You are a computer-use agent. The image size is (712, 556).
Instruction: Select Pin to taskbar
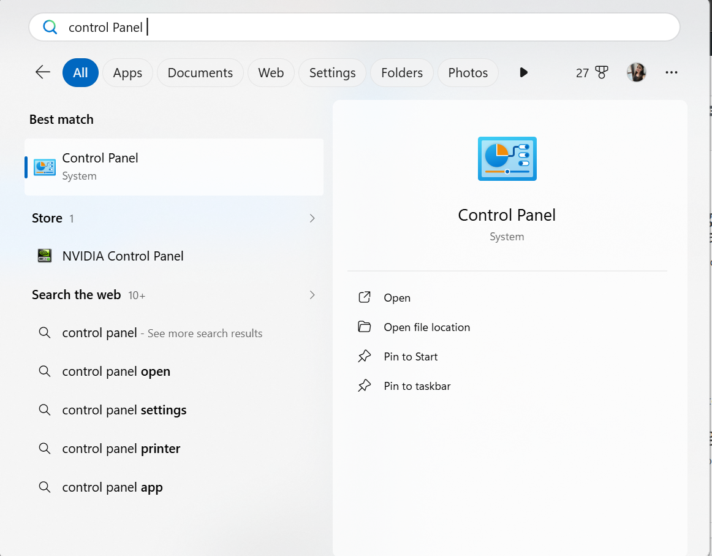[417, 386]
